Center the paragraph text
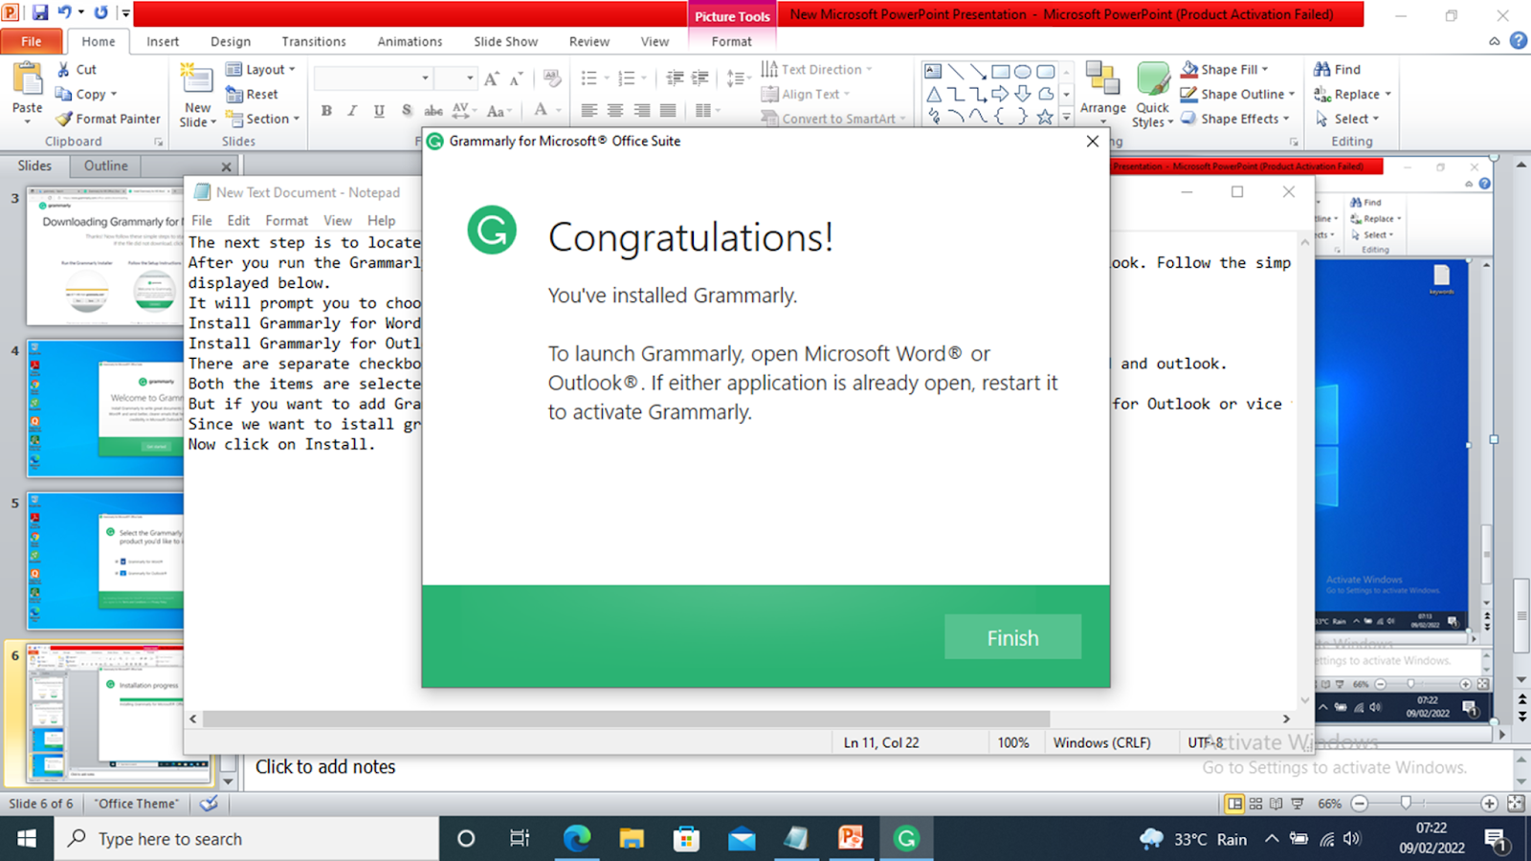 click(x=615, y=111)
